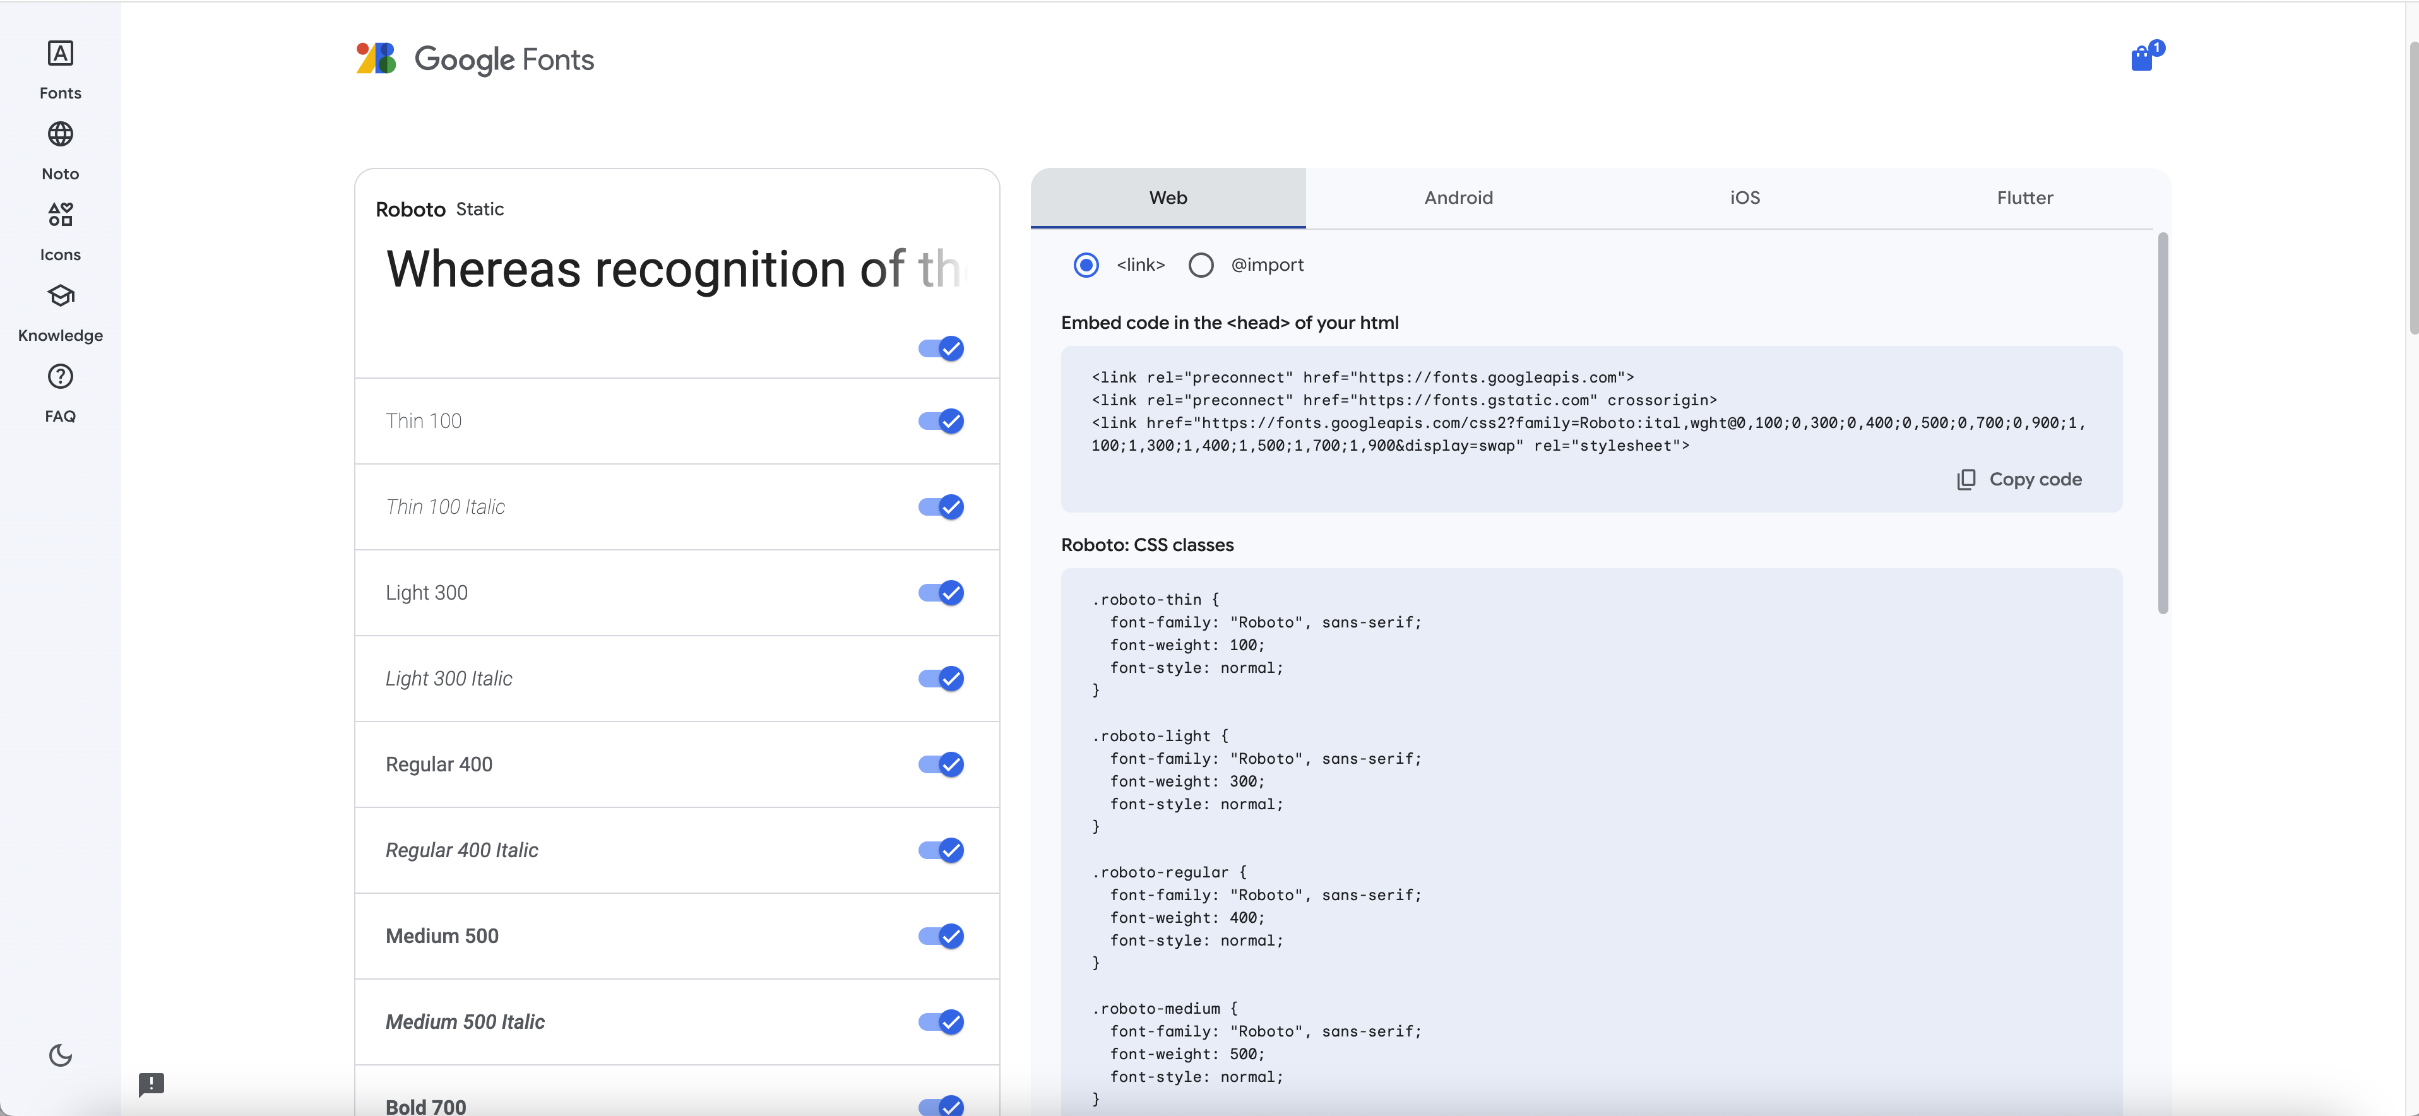Click the Google Fonts title text
This screenshot has height=1116, width=2419.
[x=504, y=60]
